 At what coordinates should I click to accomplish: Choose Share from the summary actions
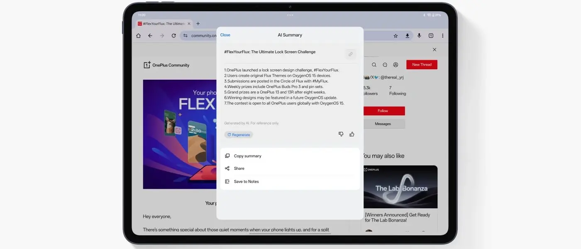point(290,168)
